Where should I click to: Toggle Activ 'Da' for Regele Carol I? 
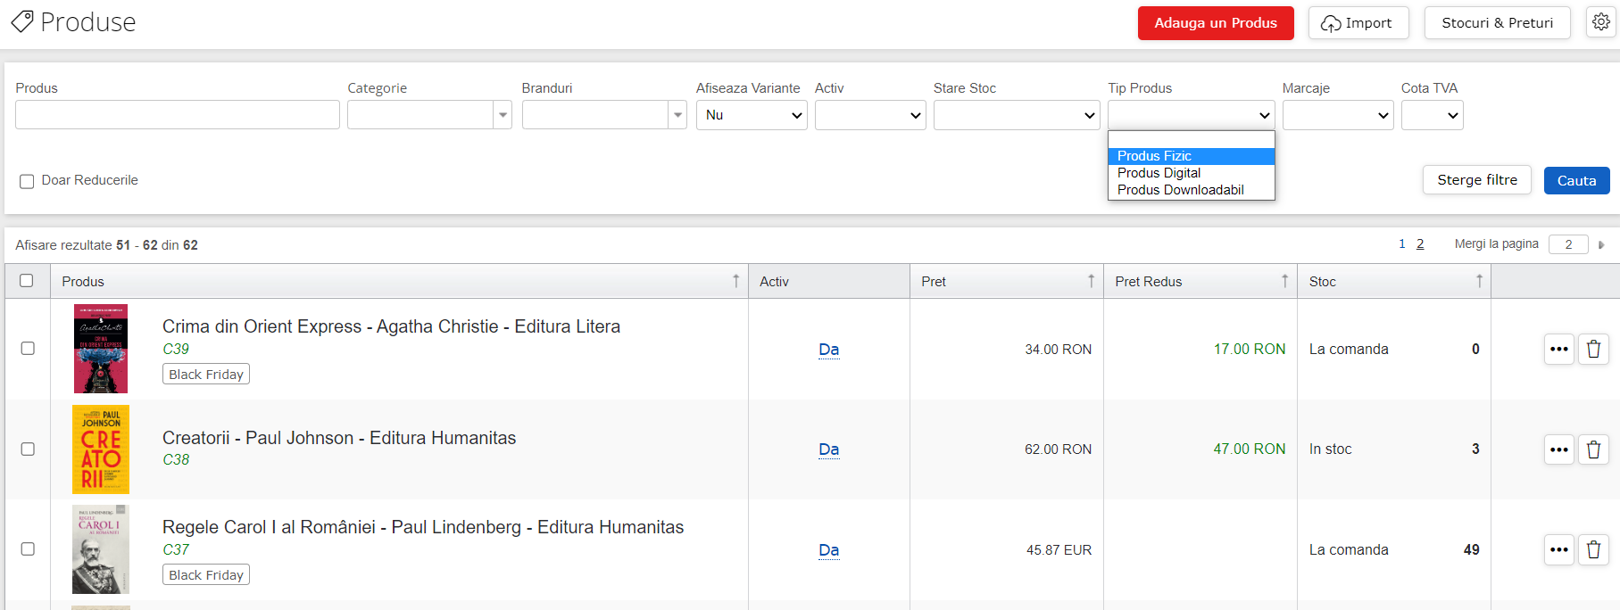click(829, 550)
